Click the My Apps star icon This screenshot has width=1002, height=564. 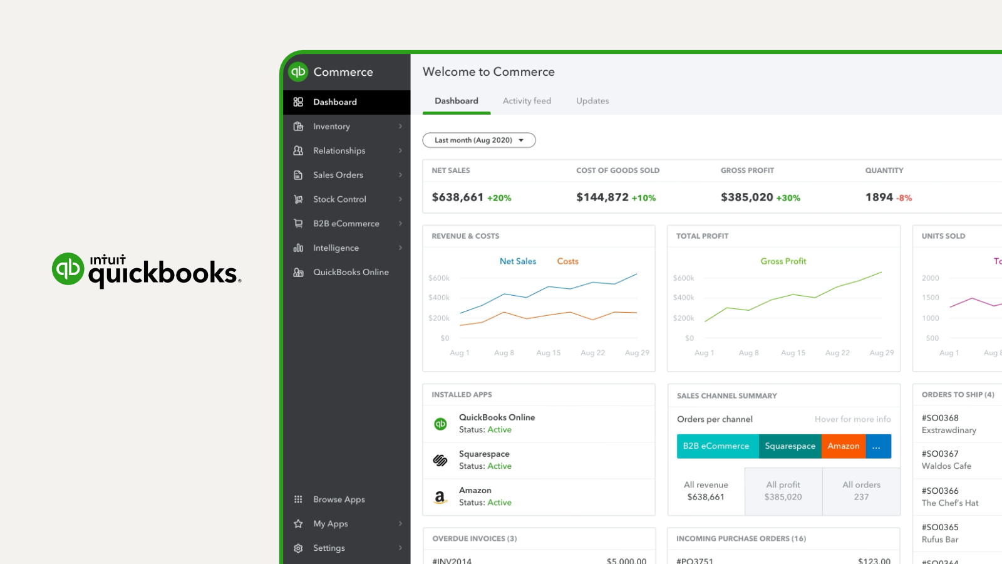click(298, 524)
